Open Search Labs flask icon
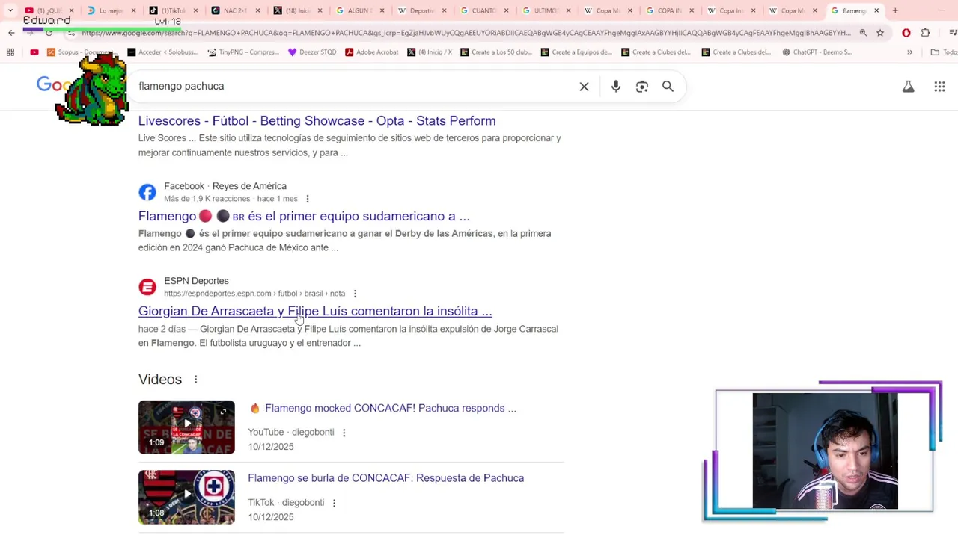 (908, 87)
